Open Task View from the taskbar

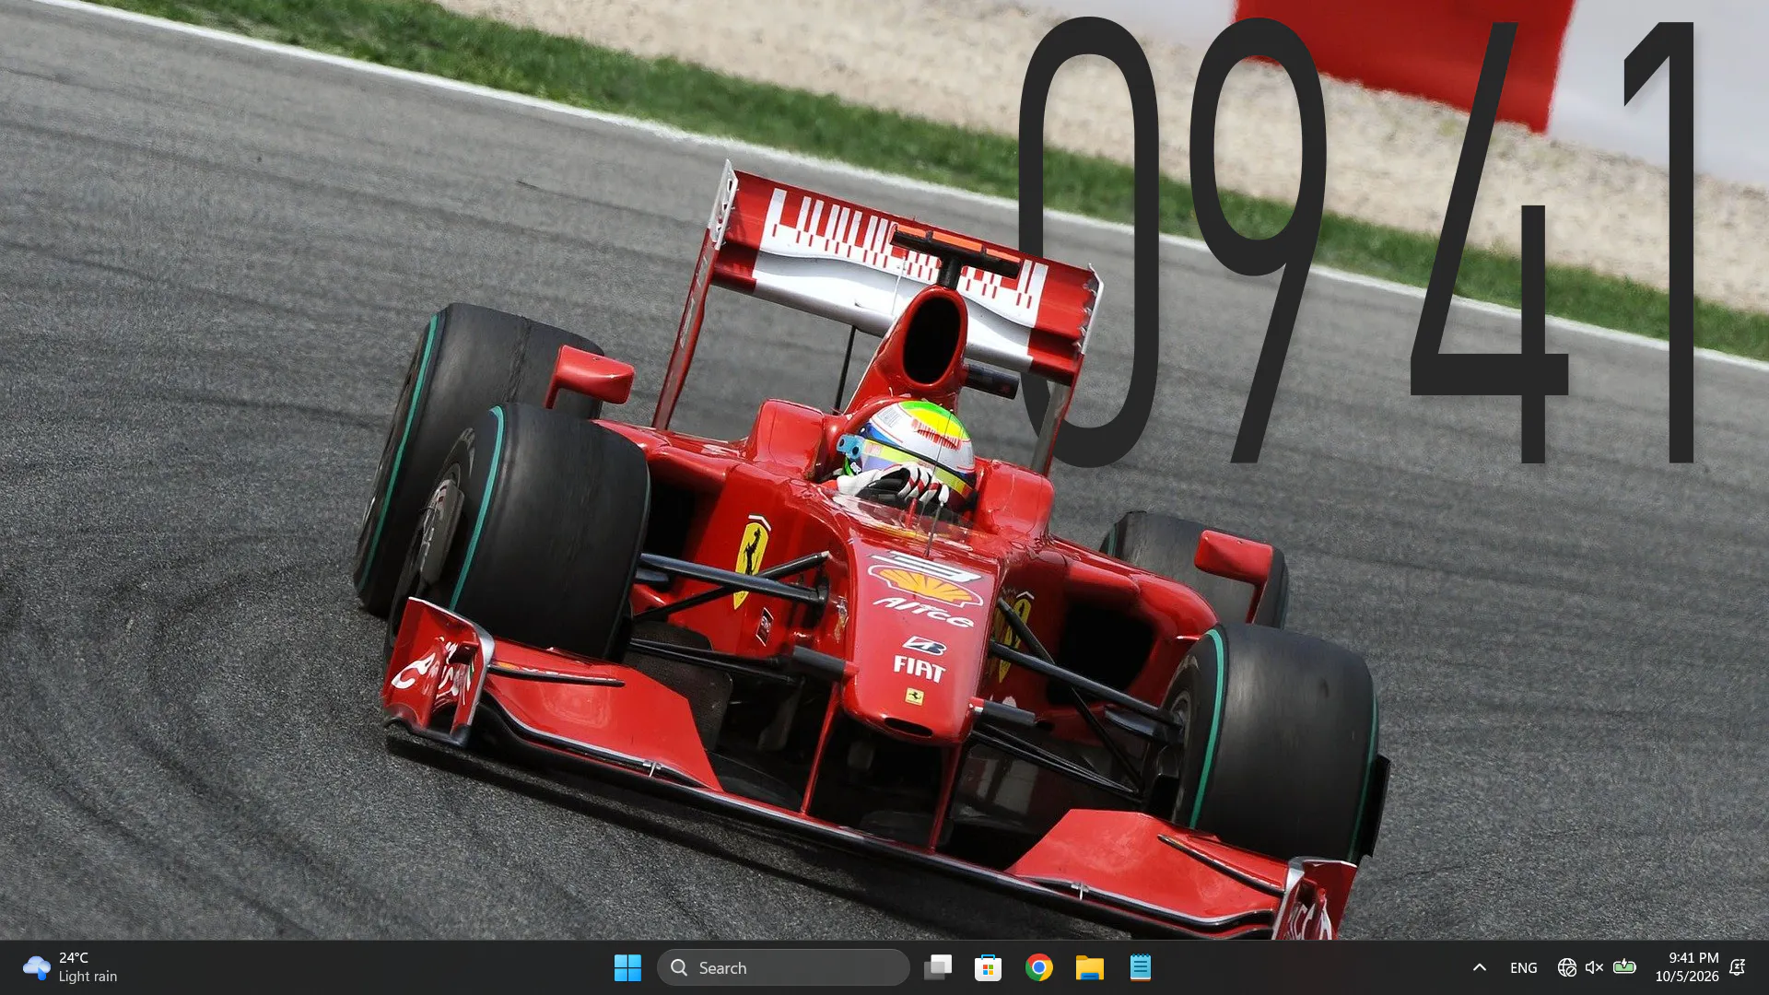click(938, 967)
